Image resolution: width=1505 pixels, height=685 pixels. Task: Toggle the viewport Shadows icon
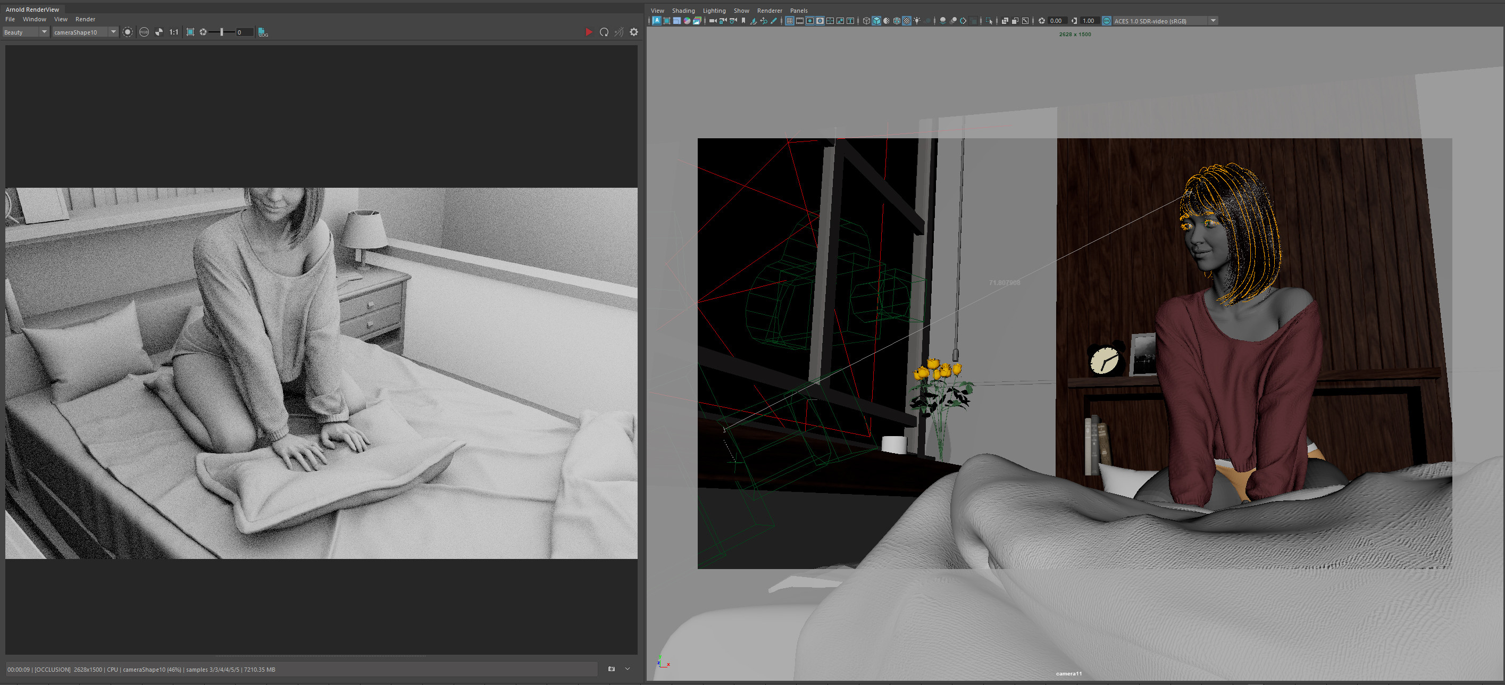926,21
